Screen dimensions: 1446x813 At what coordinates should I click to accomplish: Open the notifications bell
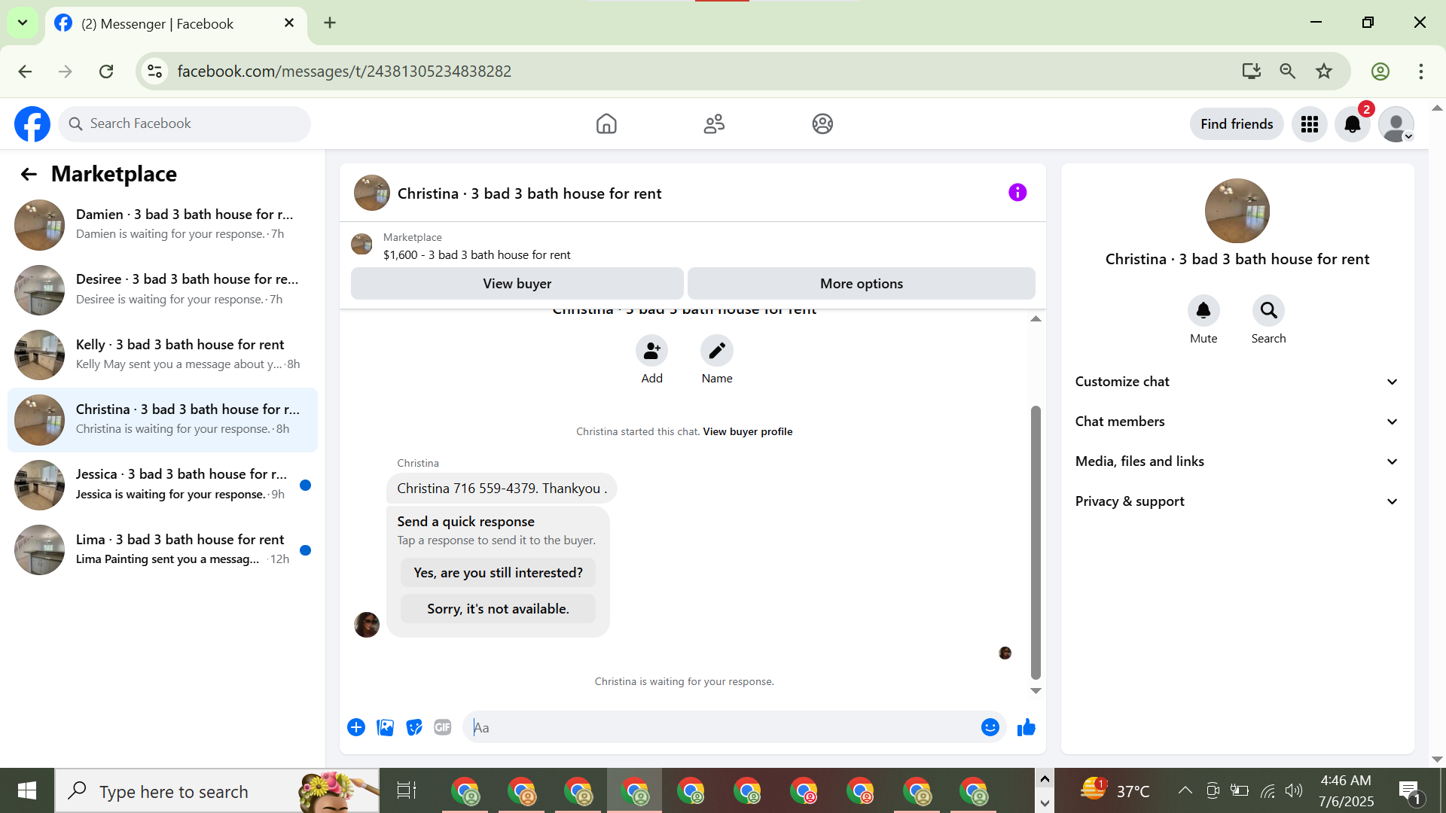point(1353,124)
